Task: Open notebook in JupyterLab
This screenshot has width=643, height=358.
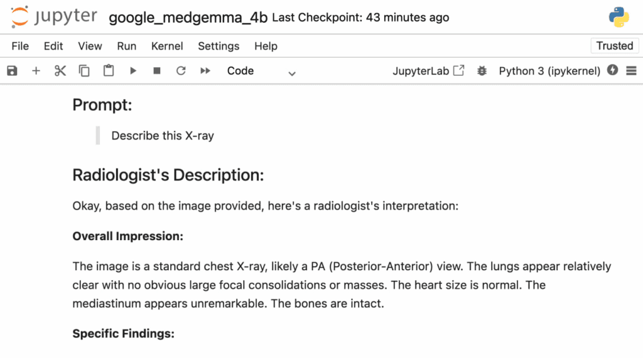Action: click(x=428, y=71)
